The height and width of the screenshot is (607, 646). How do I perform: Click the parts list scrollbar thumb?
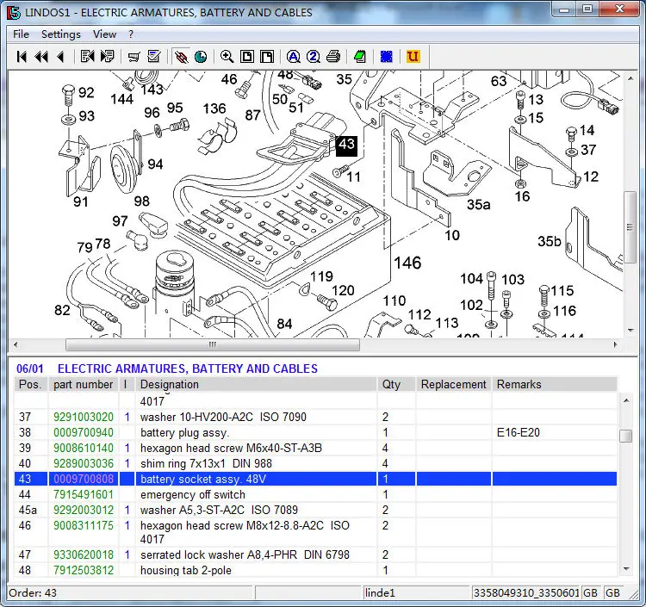click(x=626, y=436)
